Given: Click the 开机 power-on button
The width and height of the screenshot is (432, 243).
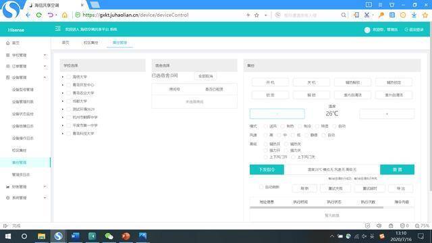Looking at the screenshot, I should coord(270,82).
